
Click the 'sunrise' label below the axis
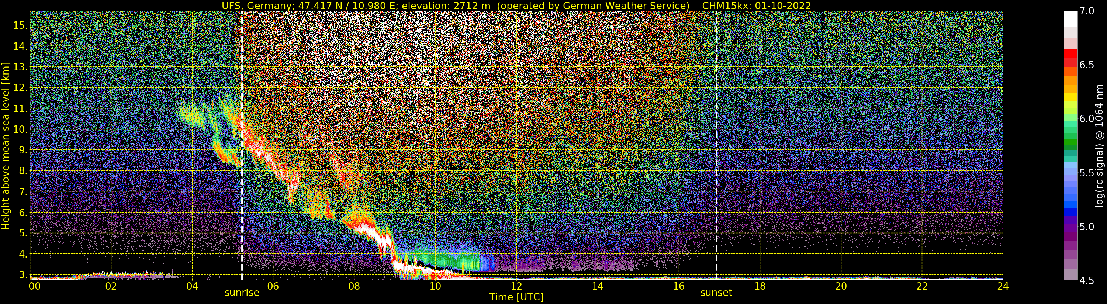(242, 293)
